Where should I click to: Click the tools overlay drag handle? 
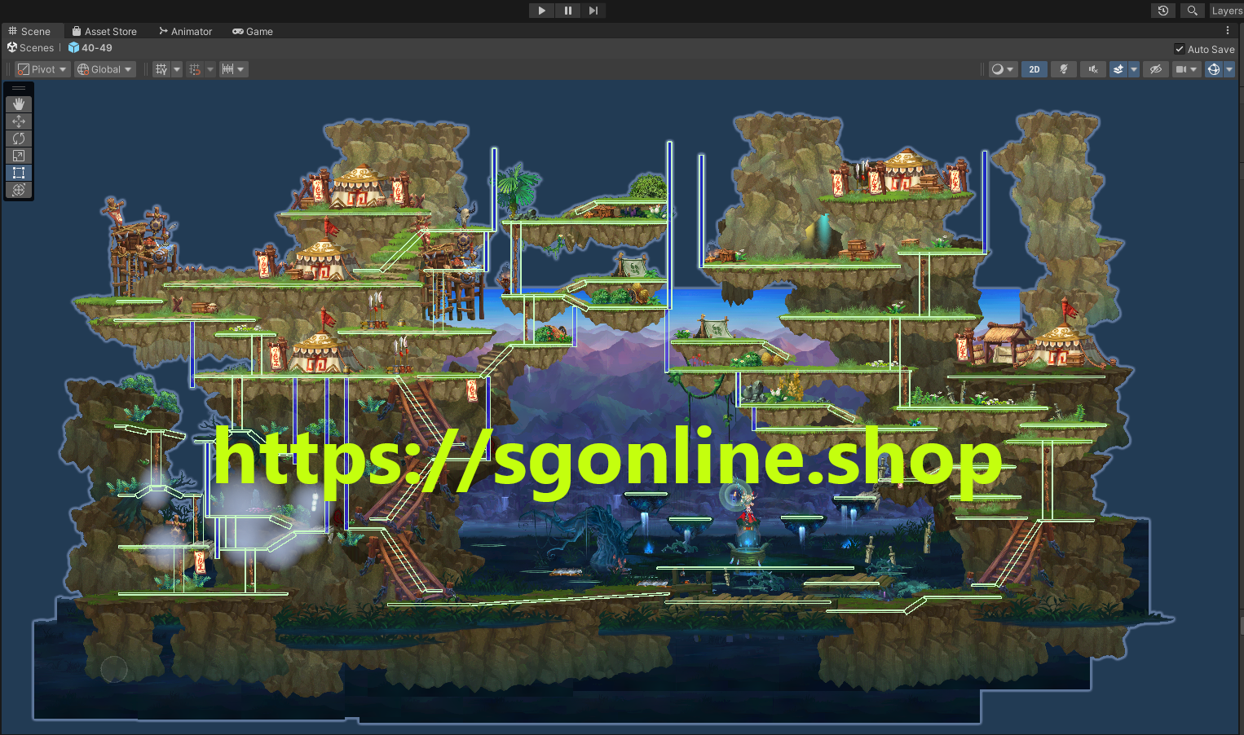(19, 88)
